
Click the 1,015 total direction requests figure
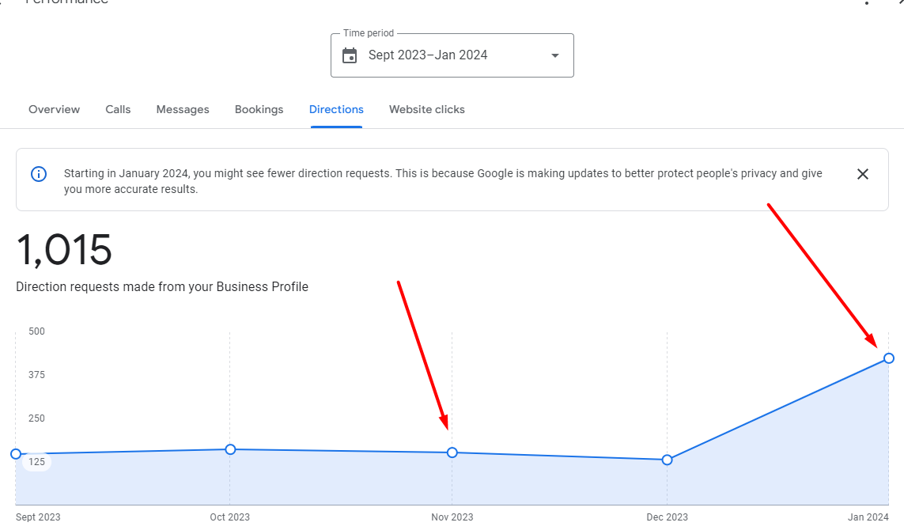point(65,250)
